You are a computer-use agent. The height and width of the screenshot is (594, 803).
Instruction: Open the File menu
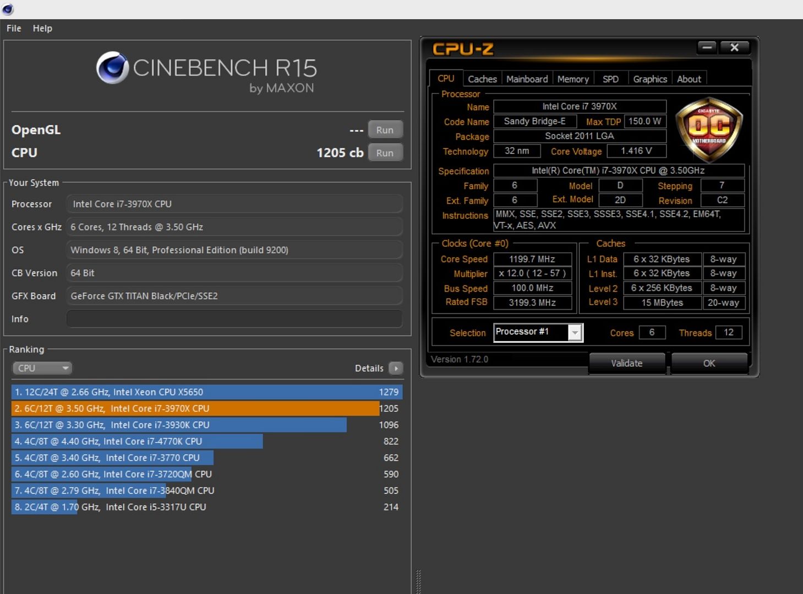[x=14, y=28]
